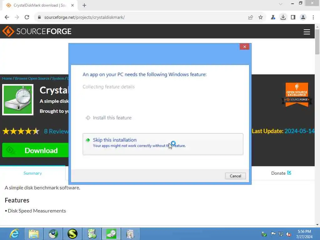
Task: Open the CrystalDiskMark taskbar icon
Action: [x=111, y=234]
